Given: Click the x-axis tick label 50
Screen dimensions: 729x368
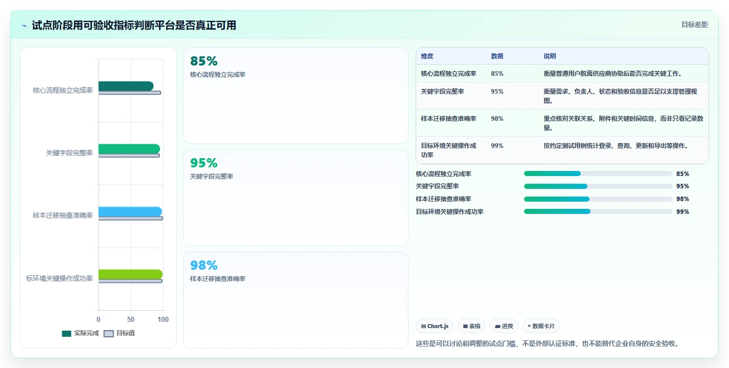Looking at the screenshot, I should 131,319.
